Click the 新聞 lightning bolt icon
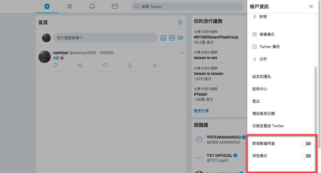 [x=254, y=17]
